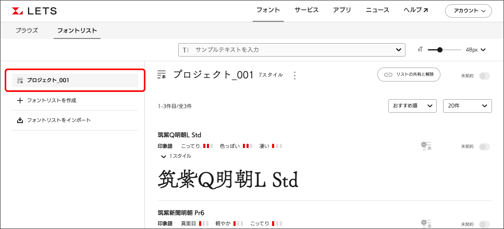Click フォントリストをインポート
504x229 pixels.
coord(59,120)
